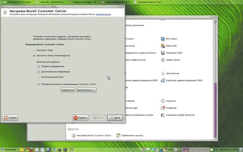Screen dimensions: 243x152
Task: Switch to 'Настройка Novell Custo...' taskbar entry
Action: pos(149,2)
